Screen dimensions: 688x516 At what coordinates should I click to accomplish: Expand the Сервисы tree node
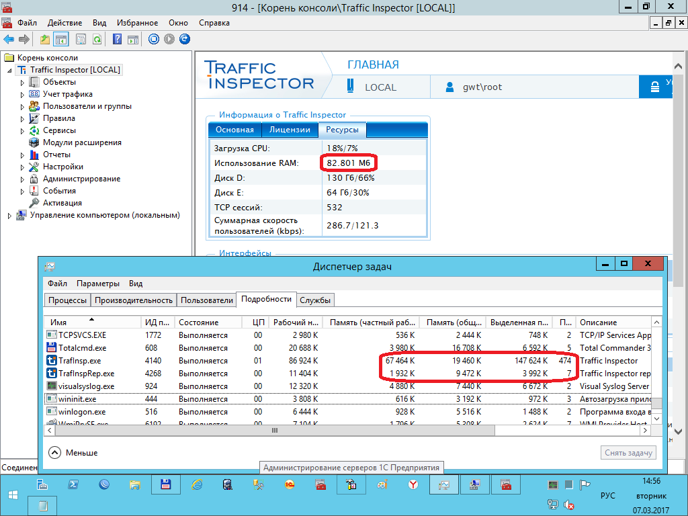22,131
